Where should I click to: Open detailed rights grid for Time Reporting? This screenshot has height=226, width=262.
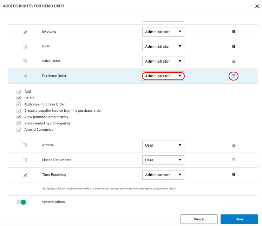tap(233, 175)
